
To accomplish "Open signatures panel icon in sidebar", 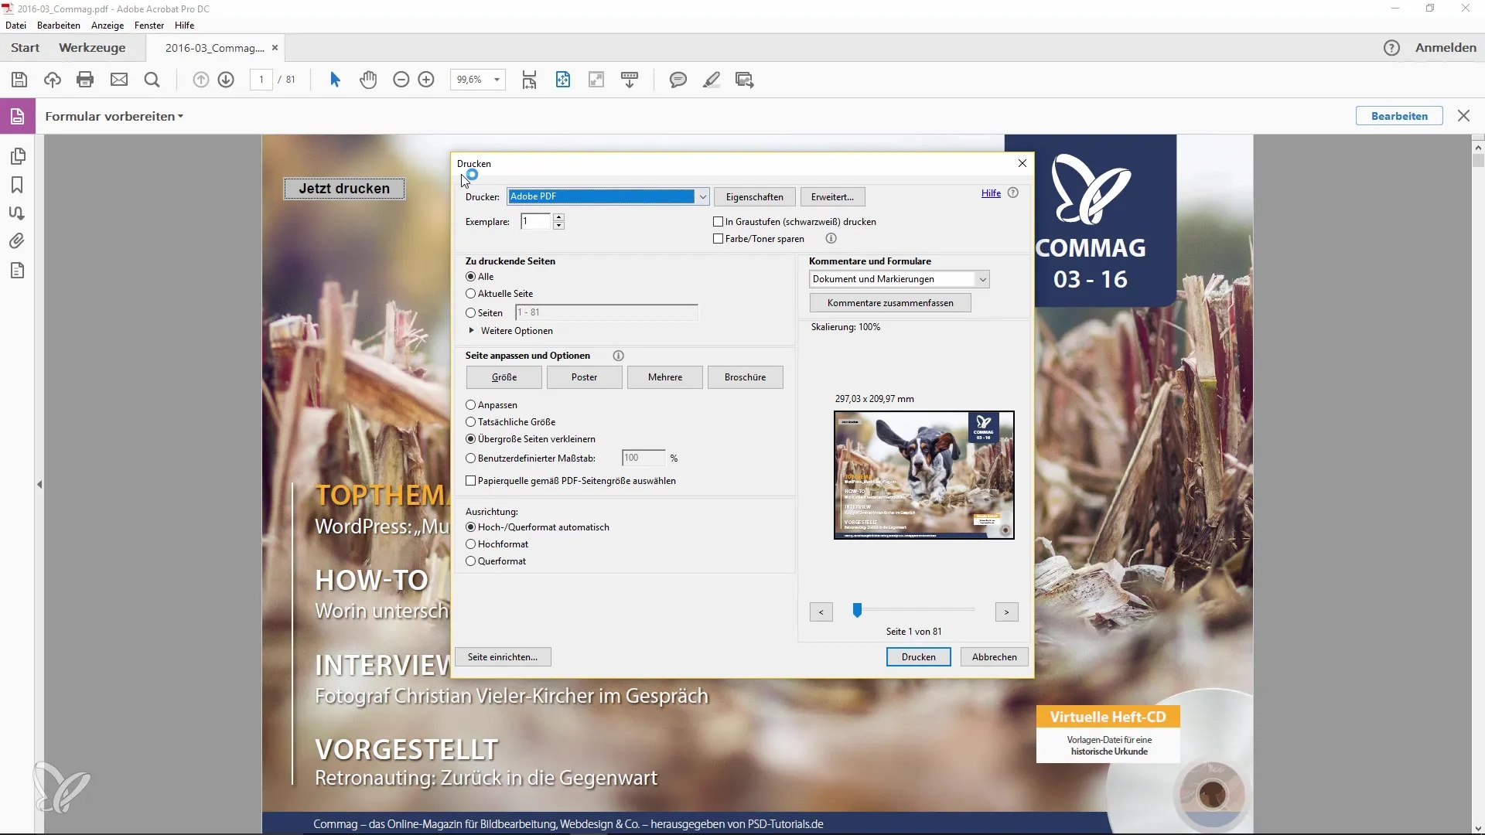I will click(x=17, y=213).
